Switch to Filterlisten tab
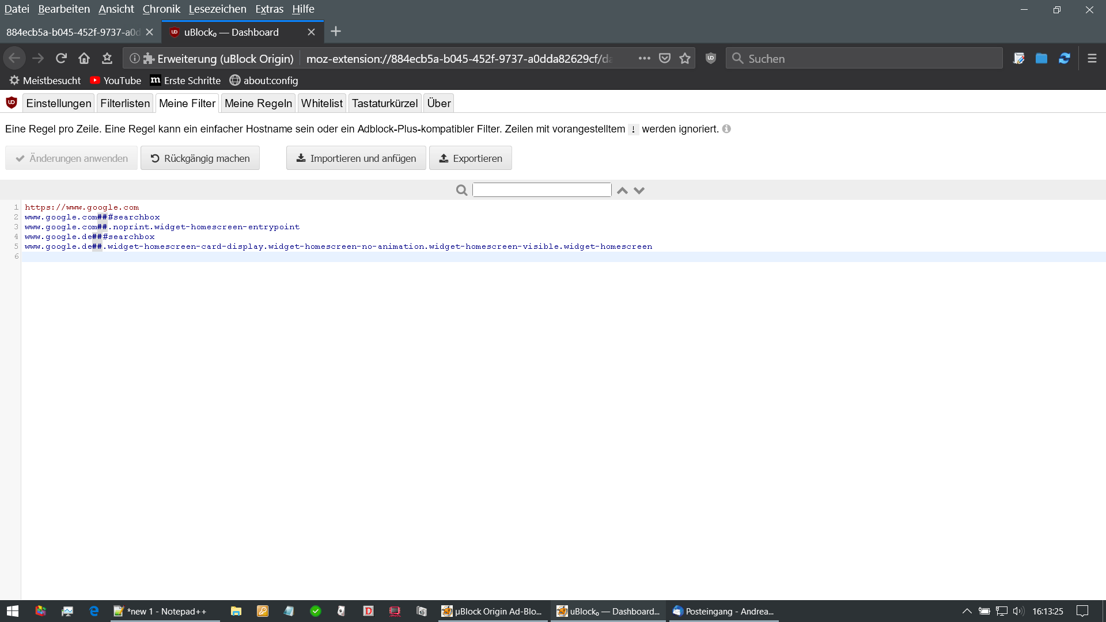 pyautogui.click(x=125, y=103)
